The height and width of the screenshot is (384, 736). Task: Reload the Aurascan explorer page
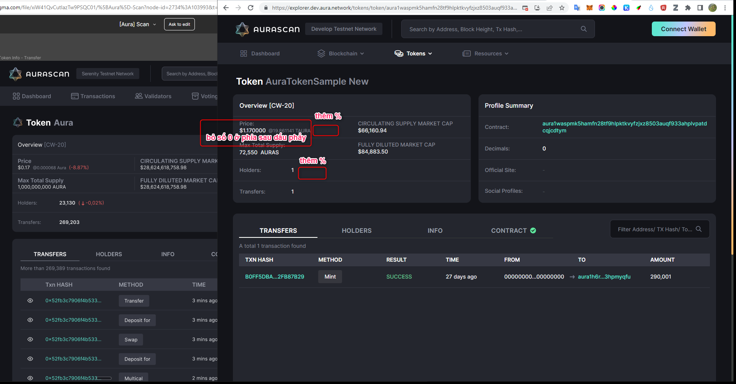coord(251,8)
